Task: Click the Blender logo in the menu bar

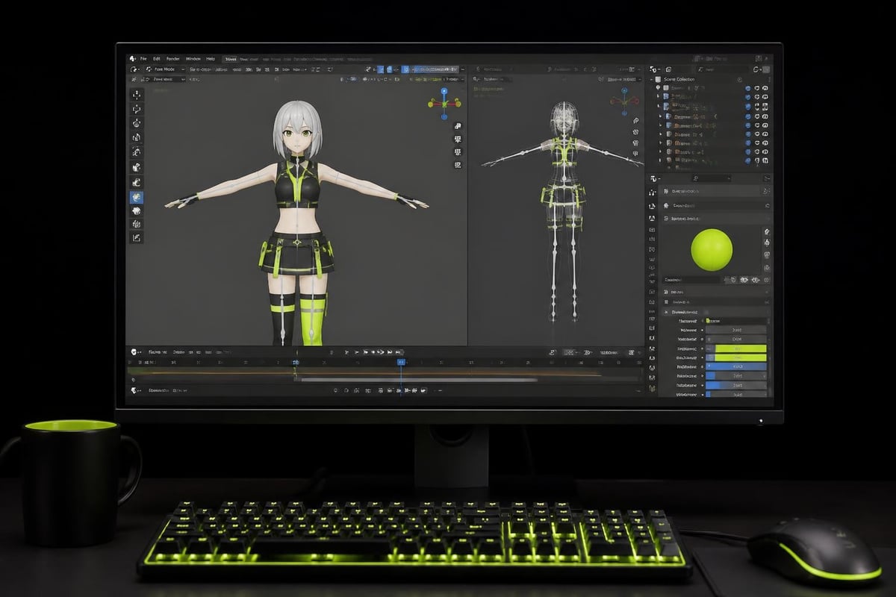Action: [x=132, y=58]
